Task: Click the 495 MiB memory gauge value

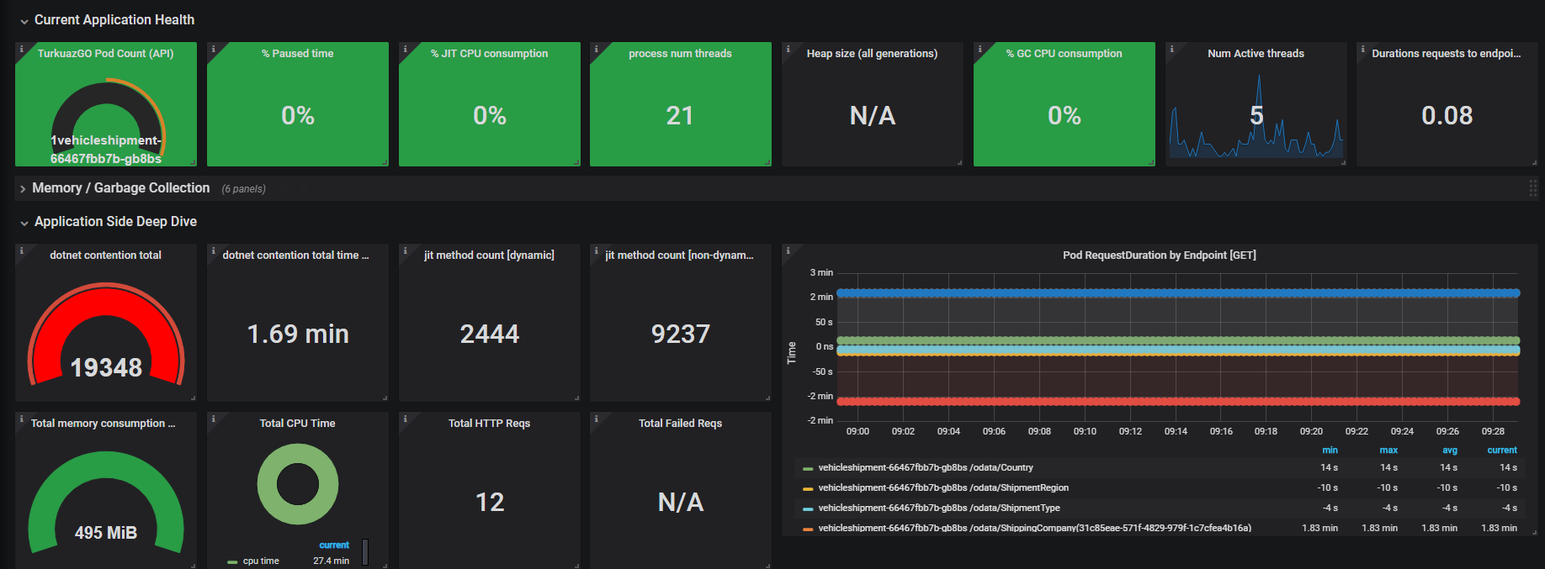Action: pos(106,532)
